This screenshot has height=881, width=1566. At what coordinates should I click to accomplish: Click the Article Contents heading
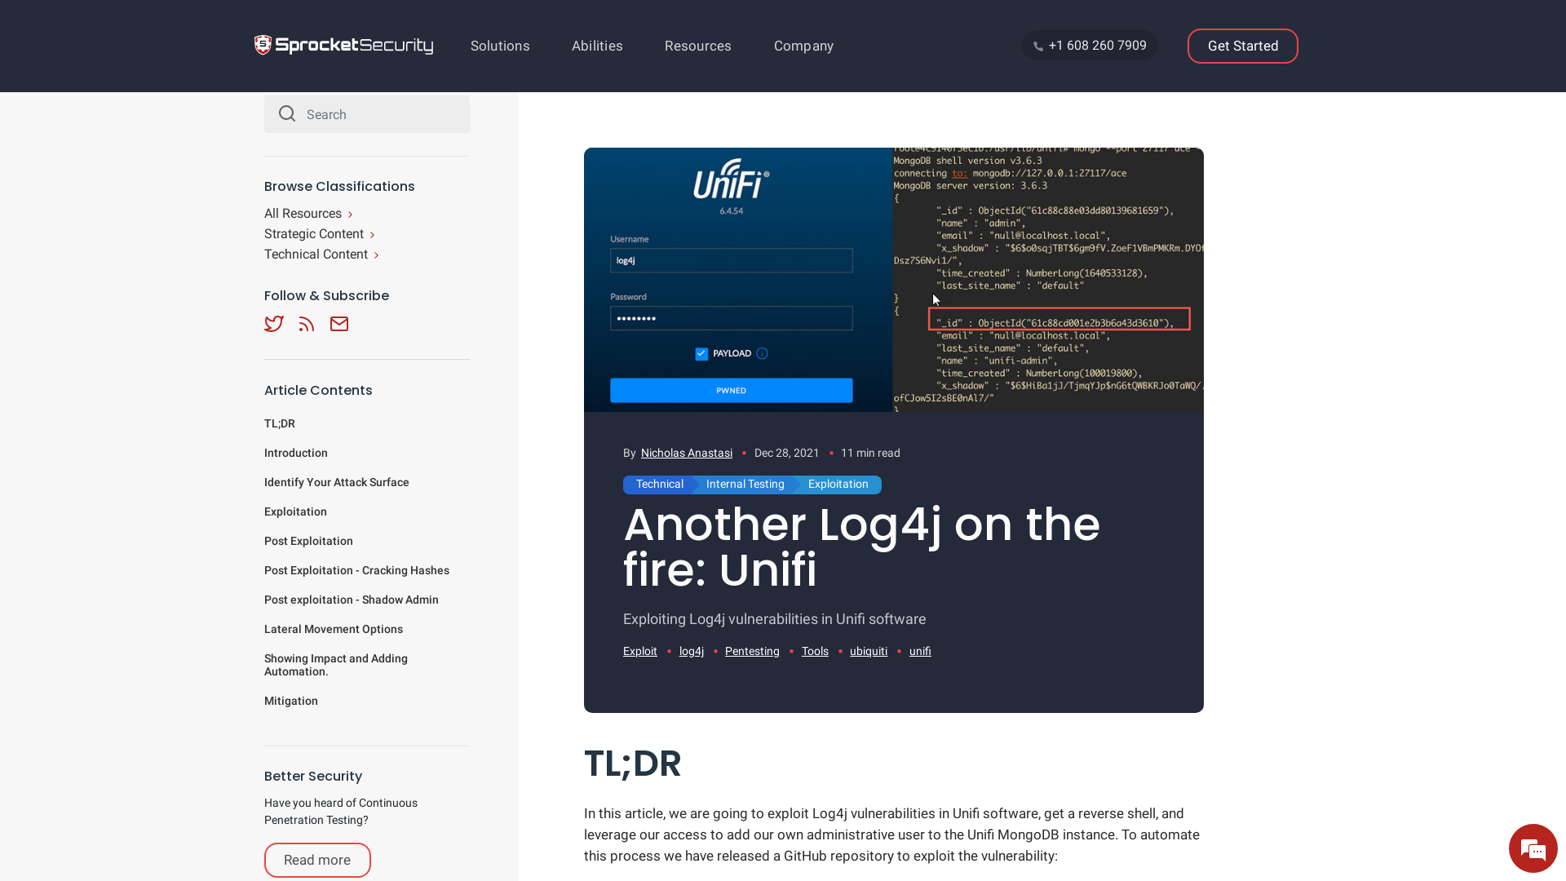318,390
